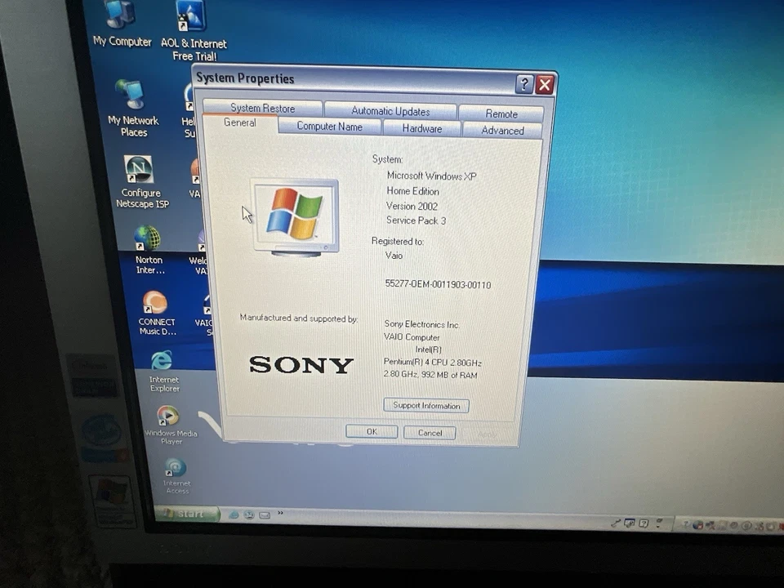Confirm settings with the OK button

(x=372, y=431)
